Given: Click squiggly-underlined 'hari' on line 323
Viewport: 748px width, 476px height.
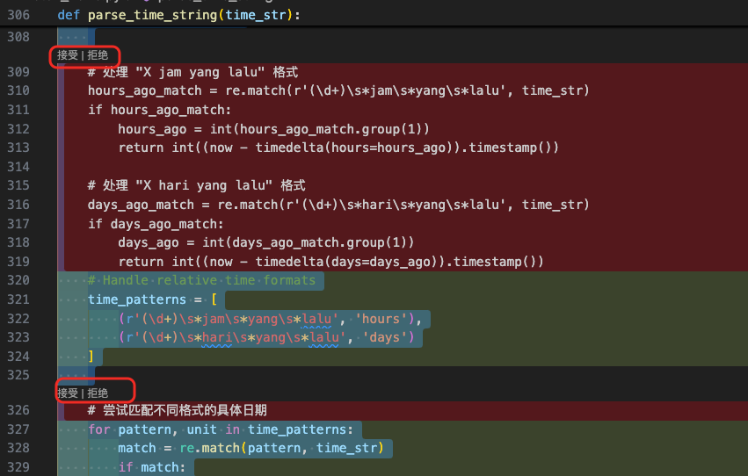Looking at the screenshot, I should click(x=216, y=337).
